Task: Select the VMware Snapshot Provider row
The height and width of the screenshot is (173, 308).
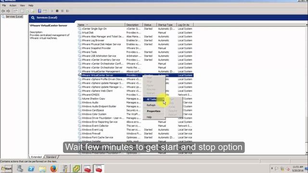Action: [x=135, y=48]
